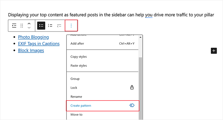The image size is (223, 120).
Task: Click the underlined word "you"
Action: 149,15
